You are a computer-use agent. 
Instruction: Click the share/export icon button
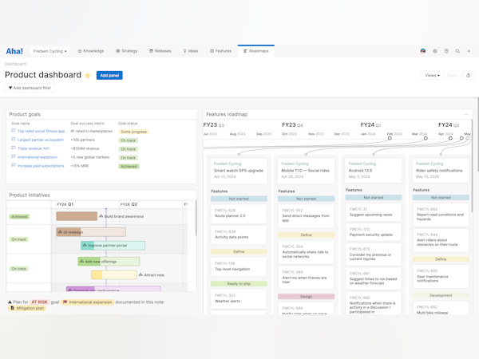pos(468,76)
